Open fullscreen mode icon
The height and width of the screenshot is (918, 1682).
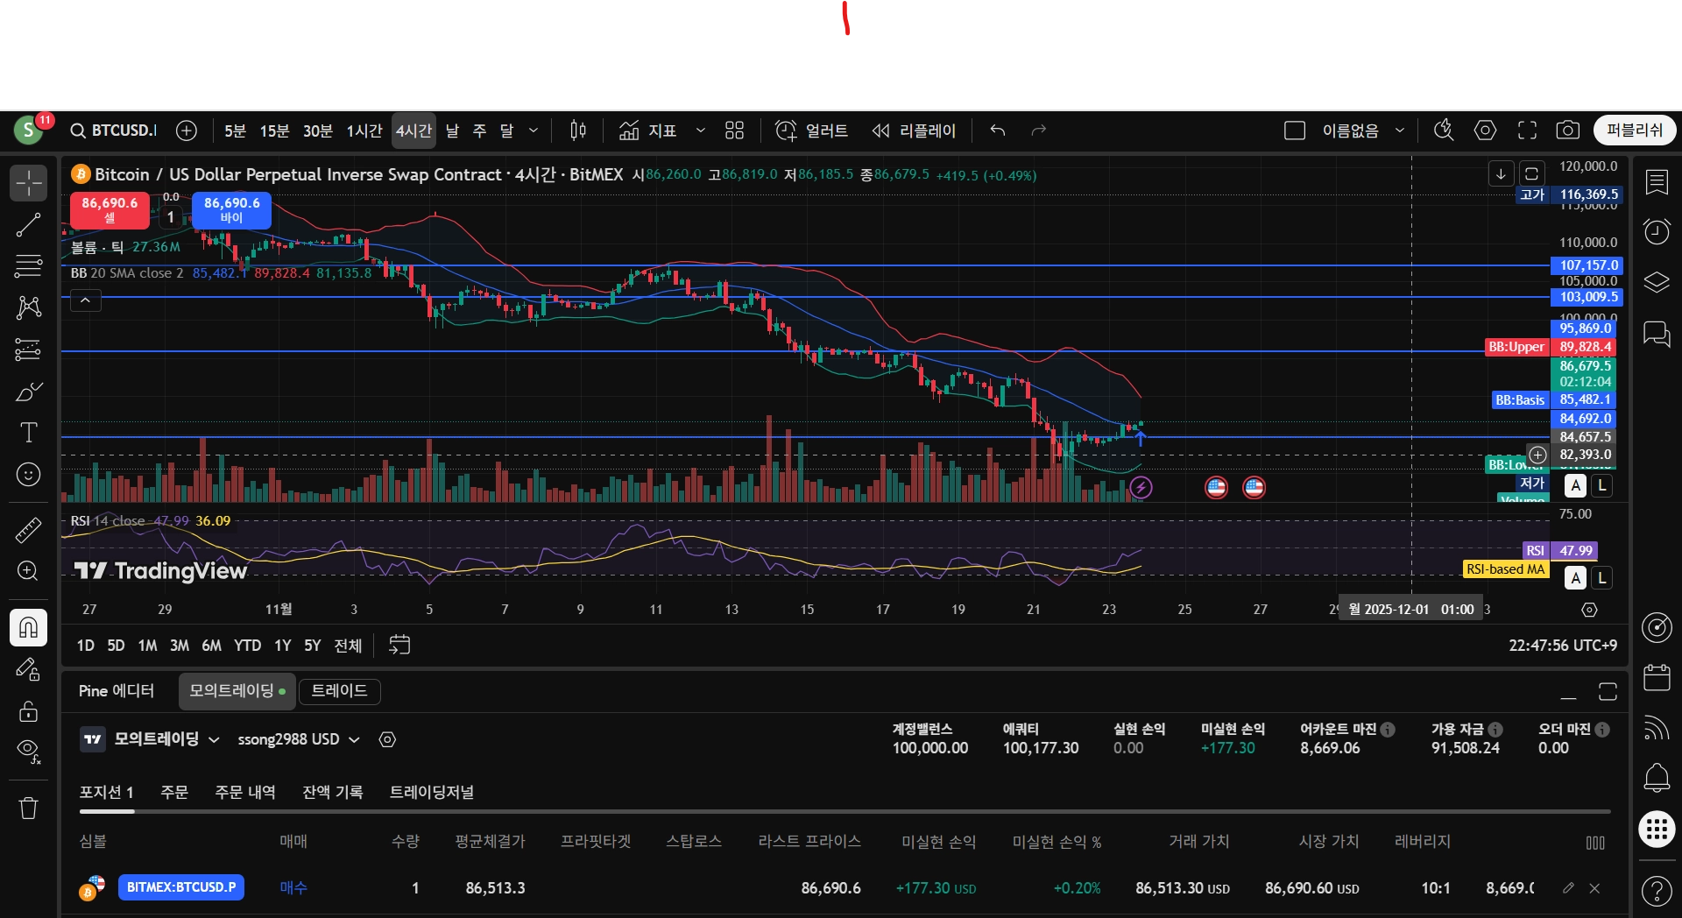(1527, 131)
